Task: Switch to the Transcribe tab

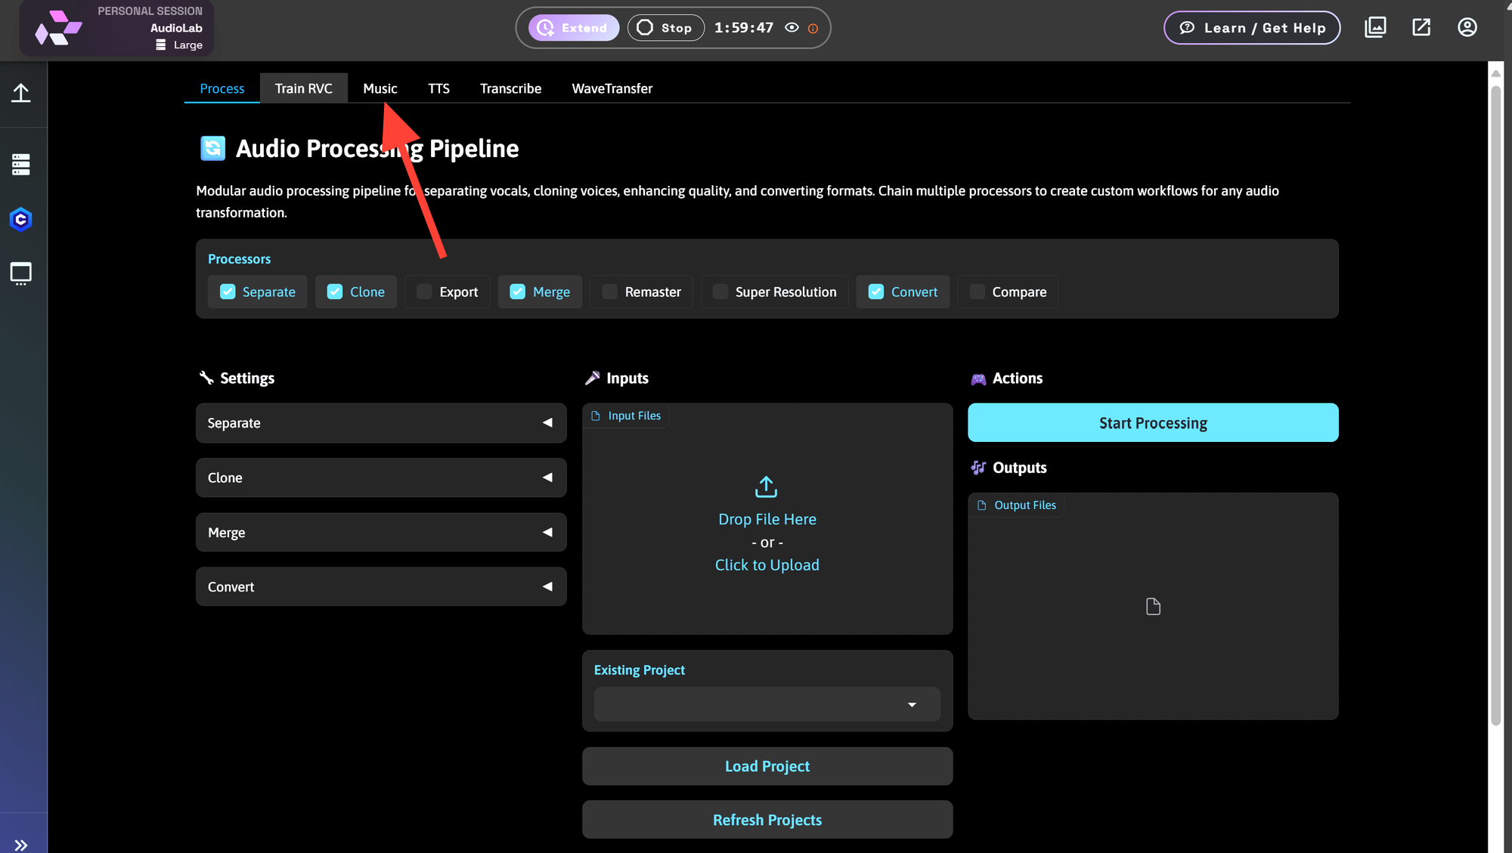Action: [x=510, y=88]
